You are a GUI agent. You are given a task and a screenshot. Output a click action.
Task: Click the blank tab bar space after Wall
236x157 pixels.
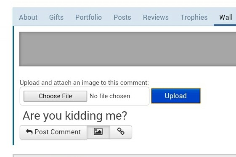234,17
